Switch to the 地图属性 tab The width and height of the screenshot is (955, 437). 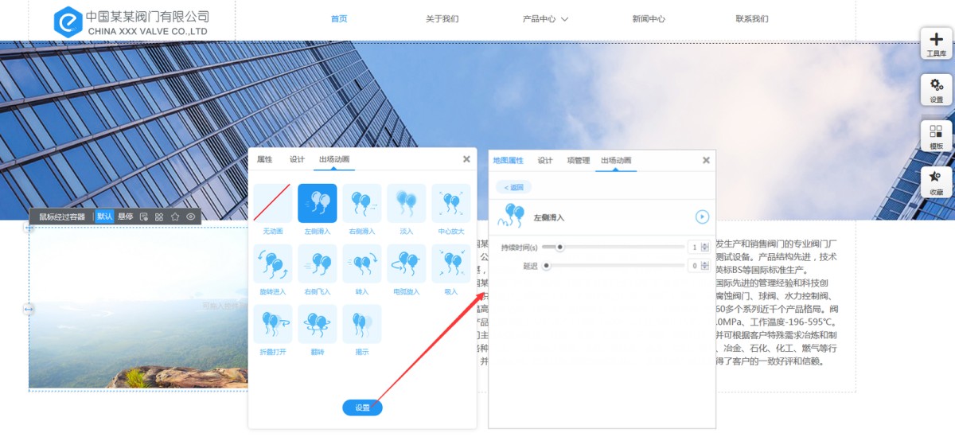[508, 160]
